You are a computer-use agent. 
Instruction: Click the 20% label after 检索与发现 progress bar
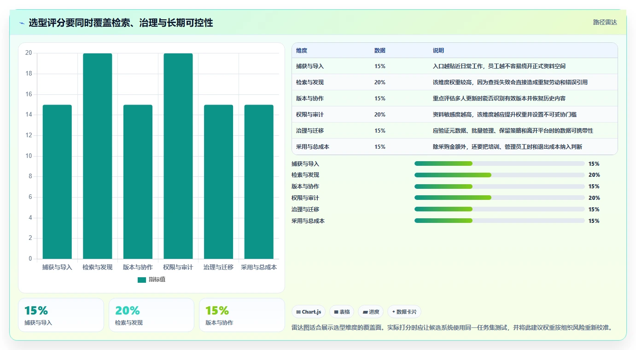[594, 175]
